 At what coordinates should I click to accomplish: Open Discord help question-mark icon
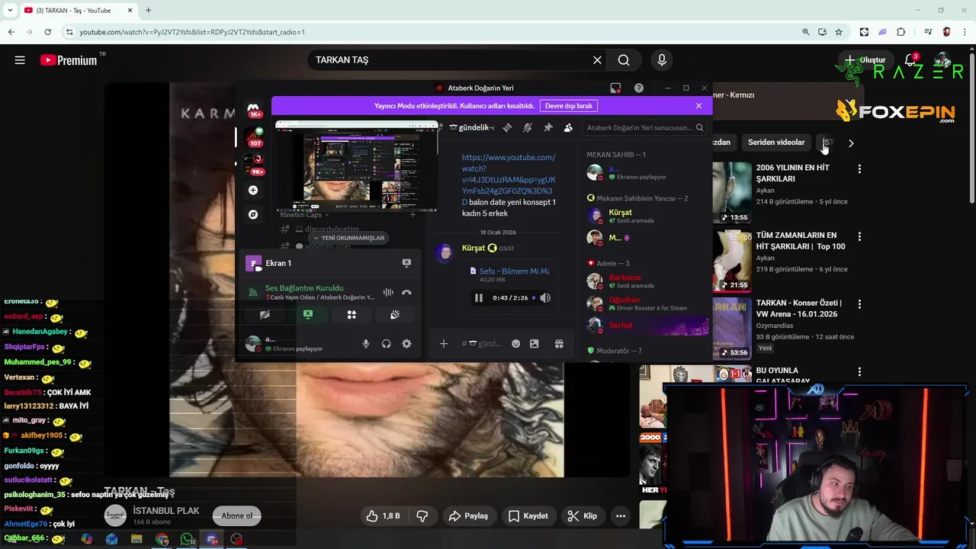(639, 88)
